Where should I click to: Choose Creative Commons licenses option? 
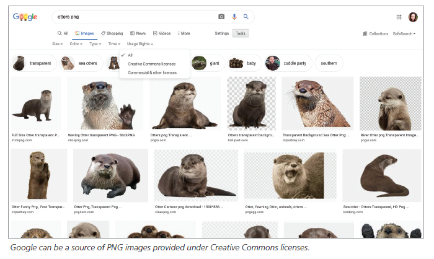pyautogui.click(x=151, y=64)
